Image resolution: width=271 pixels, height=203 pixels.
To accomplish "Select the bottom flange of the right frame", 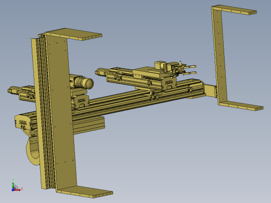I will (x=241, y=105).
